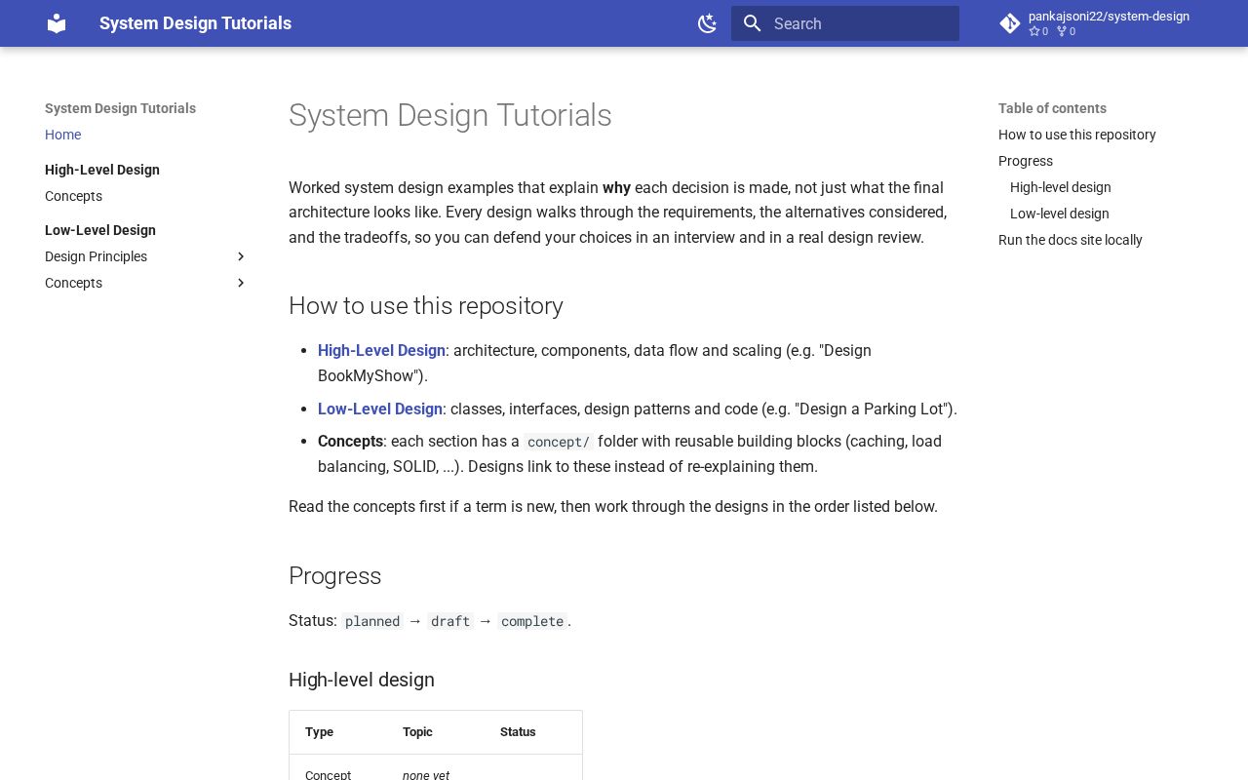Click the 'How to use this repository' heading
1248x780 pixels.
pos(426,306)
